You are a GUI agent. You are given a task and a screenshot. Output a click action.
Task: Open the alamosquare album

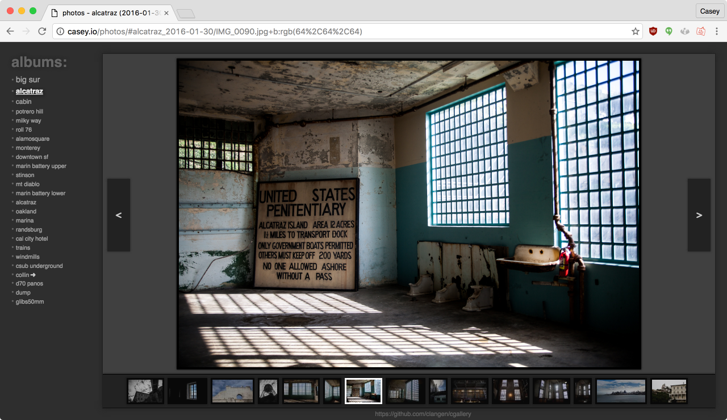click(32, 138)
